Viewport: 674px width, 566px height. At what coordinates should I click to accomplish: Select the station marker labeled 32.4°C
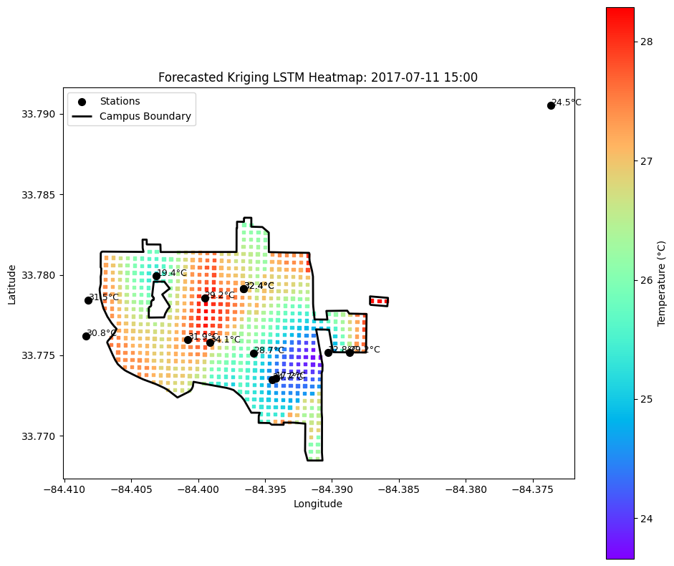[244, 289]
